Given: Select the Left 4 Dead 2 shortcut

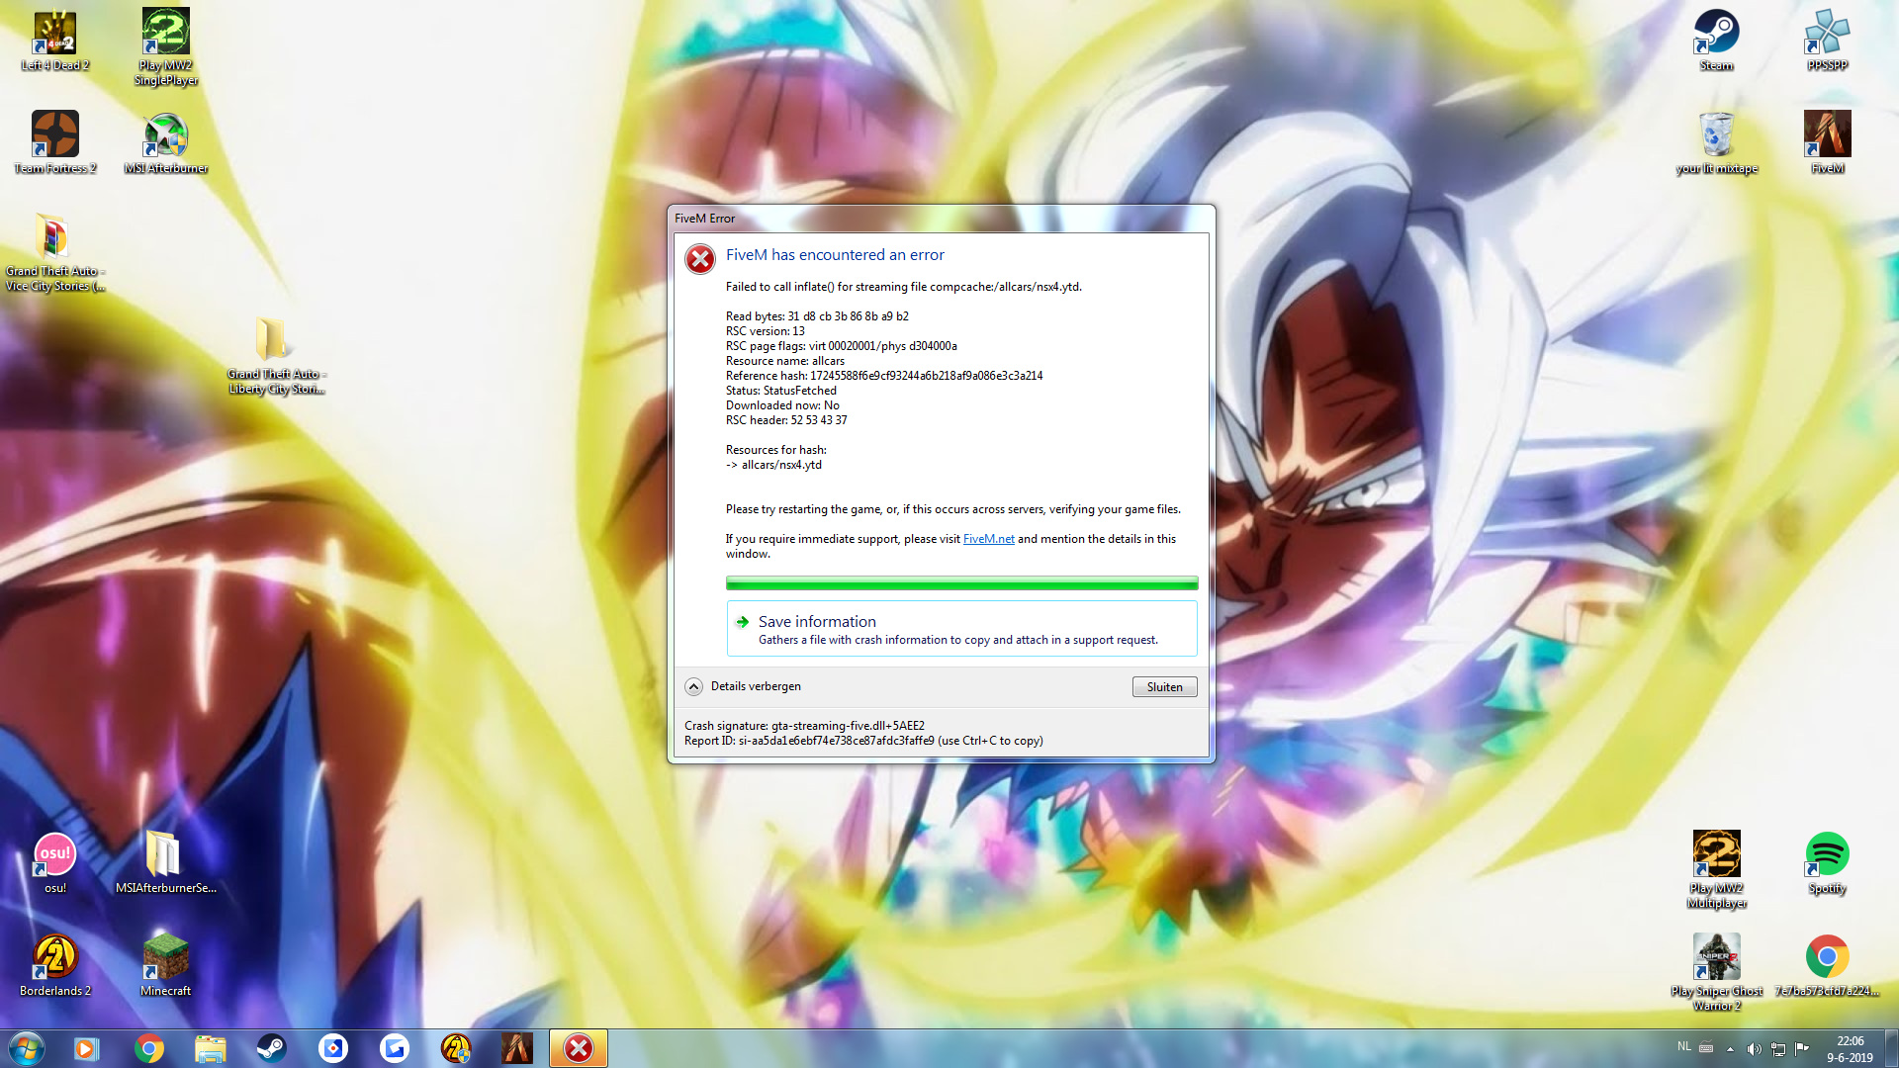Looking at the screenshot, I should click(55, 33).
